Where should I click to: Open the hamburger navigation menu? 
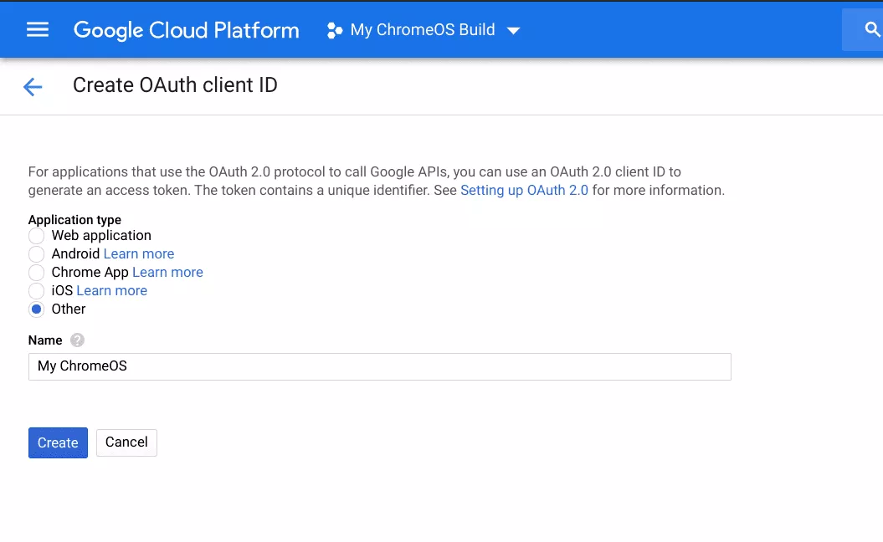[38, 30]
